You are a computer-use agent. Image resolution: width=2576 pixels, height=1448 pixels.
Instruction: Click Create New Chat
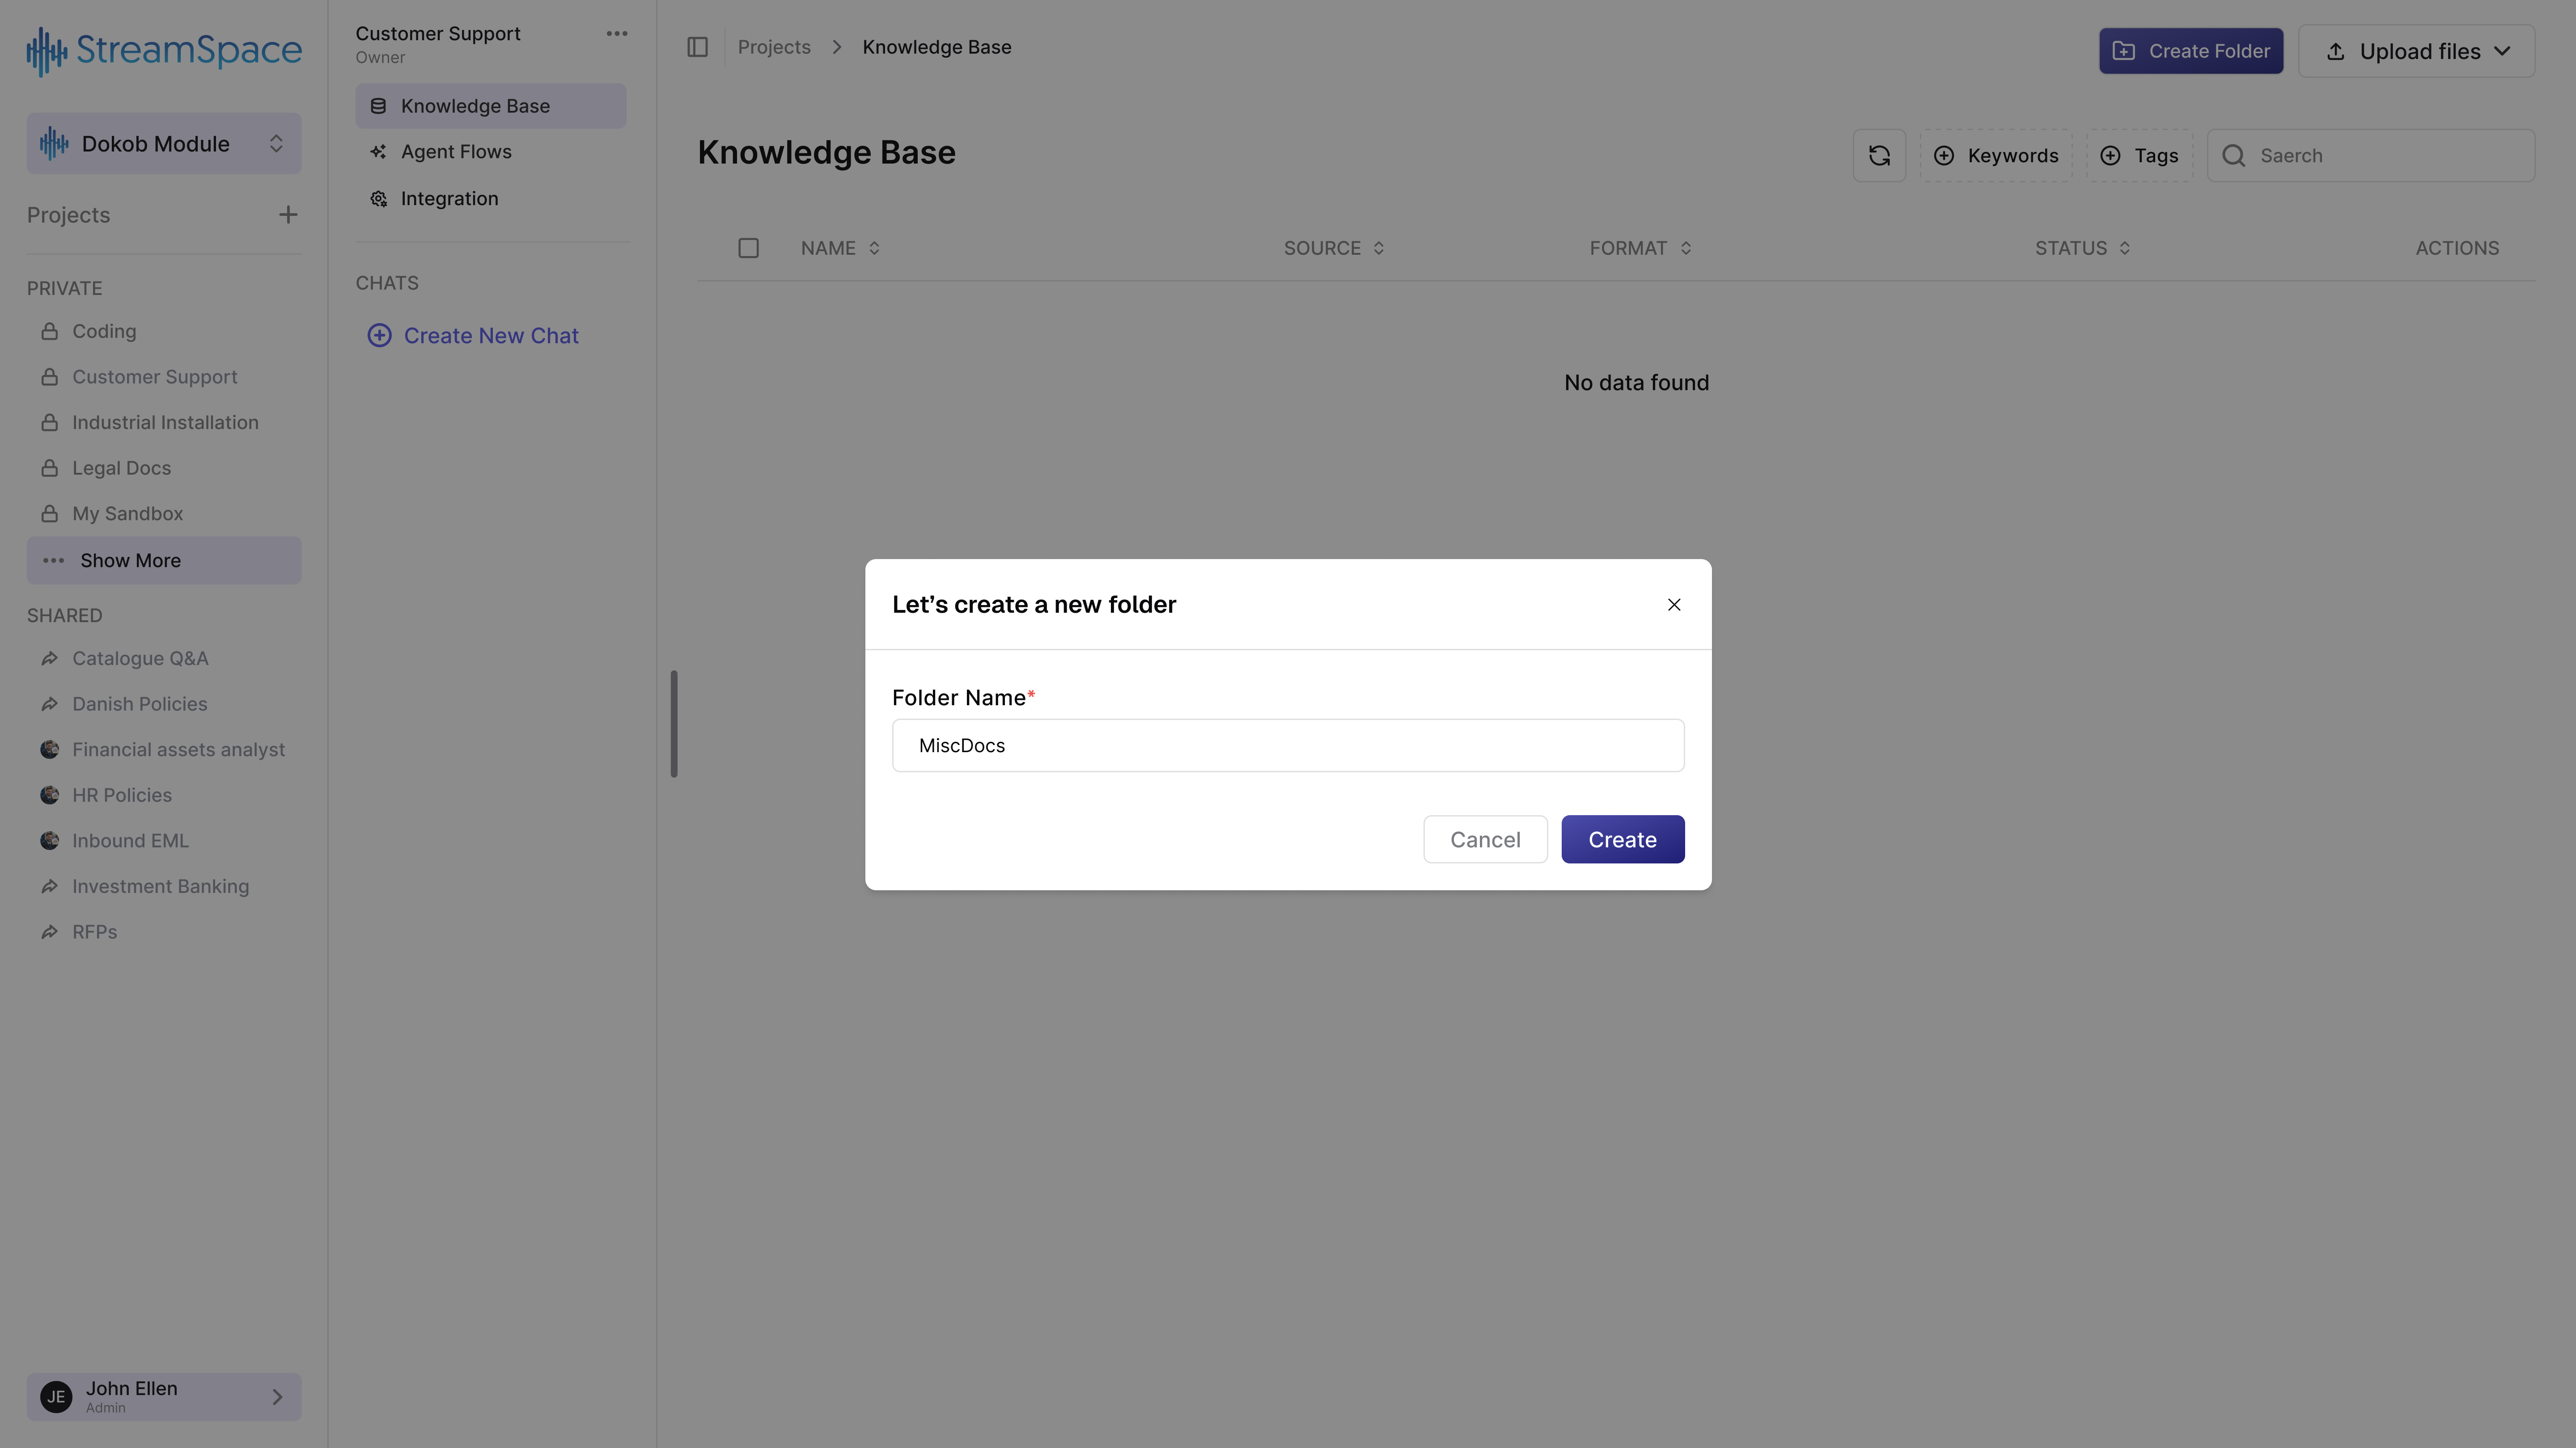[x=473, y=336]
